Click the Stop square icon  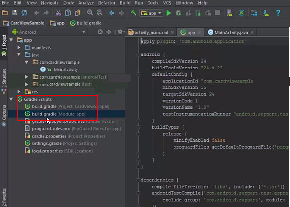pyautogui.click(x=218, y=13)
